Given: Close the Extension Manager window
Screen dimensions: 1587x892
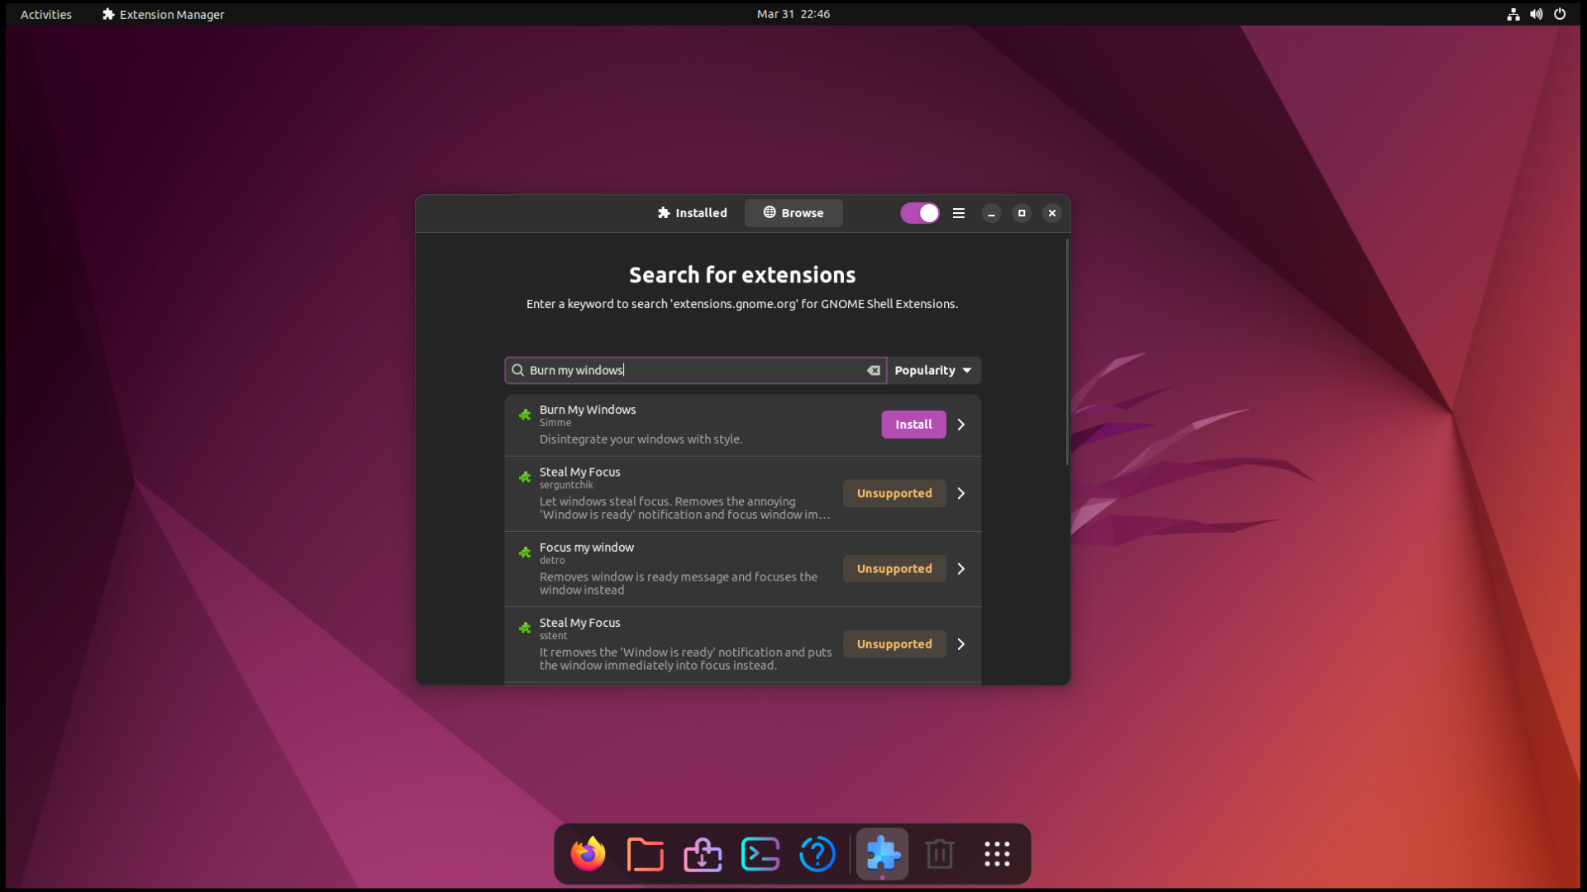Looking at the screenshot, I should (x=1052, y=213).
